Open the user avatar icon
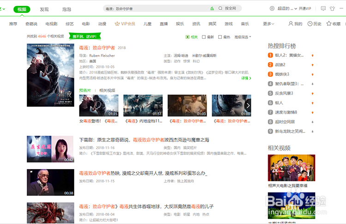346x224 pixels. click(272, 8)
